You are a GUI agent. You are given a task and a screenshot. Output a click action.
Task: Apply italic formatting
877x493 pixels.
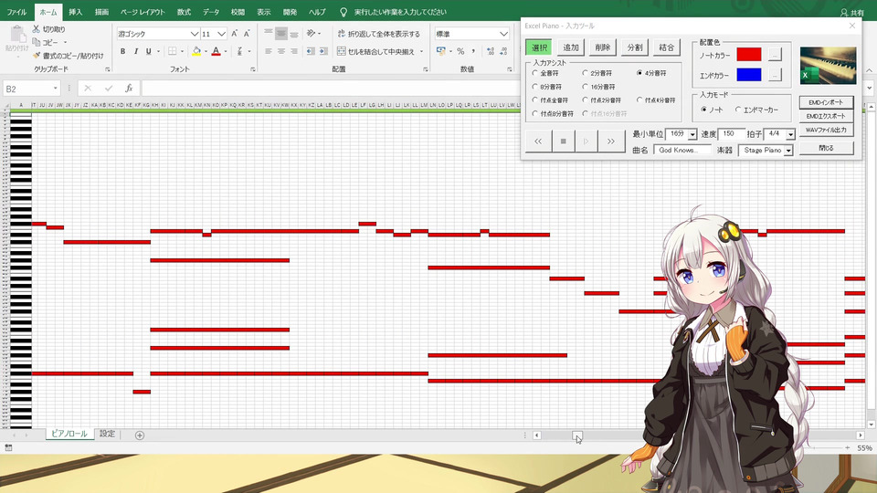[x=135, y=51]
